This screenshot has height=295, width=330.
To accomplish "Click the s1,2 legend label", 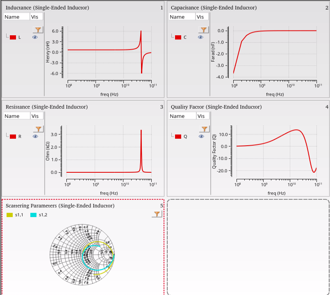I will click(43, 215).
